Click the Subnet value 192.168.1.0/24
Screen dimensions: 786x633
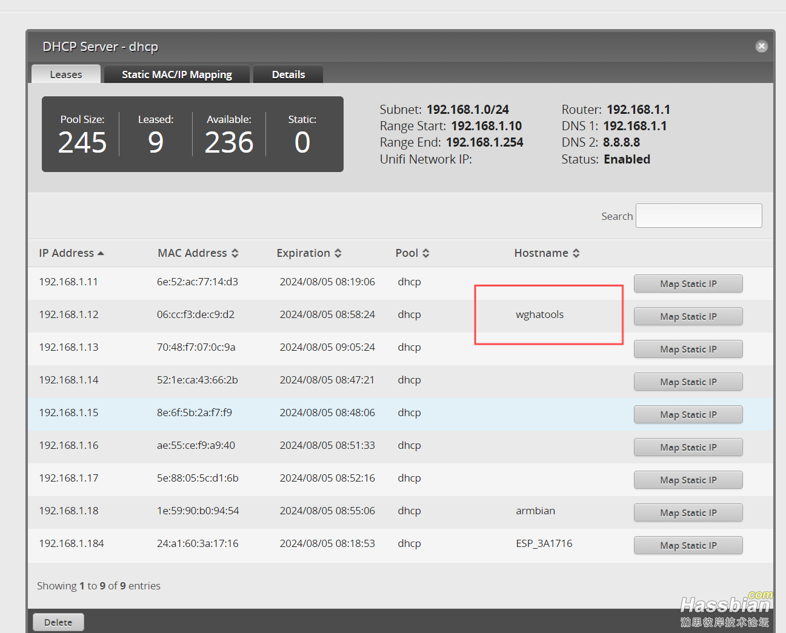[468, 110]
